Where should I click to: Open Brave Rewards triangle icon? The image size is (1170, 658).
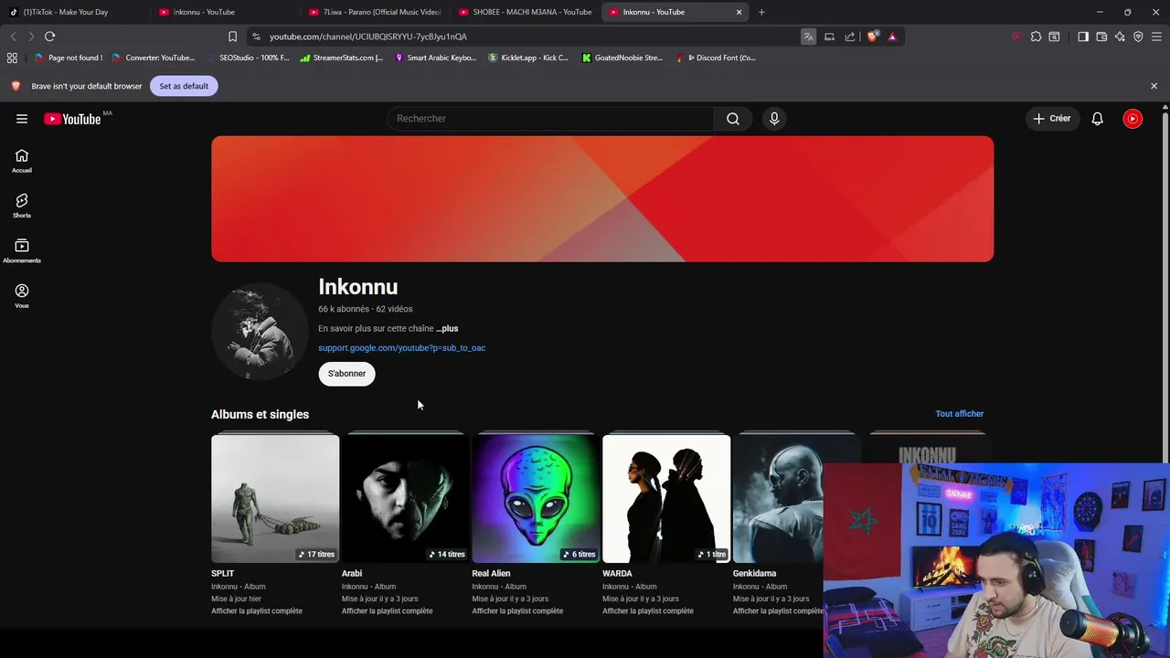point(892,37)
